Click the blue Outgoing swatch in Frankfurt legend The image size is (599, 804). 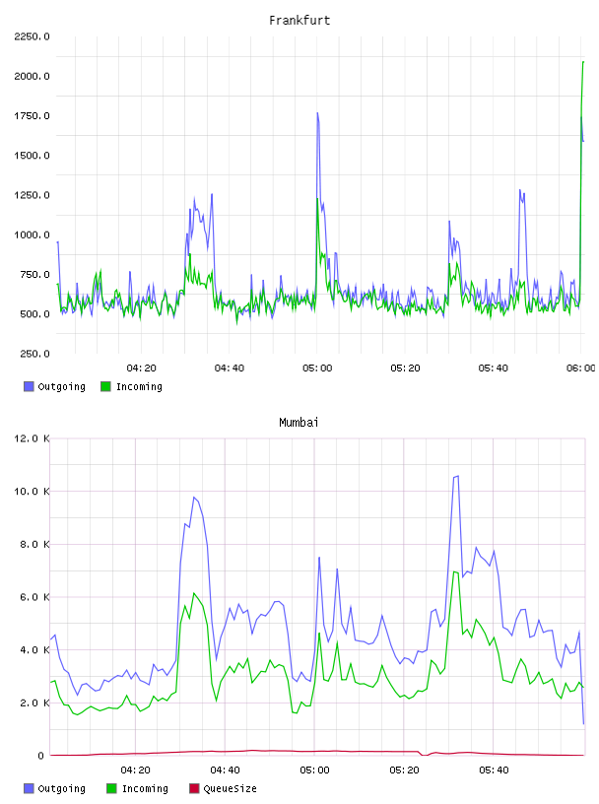pyautogui.click(x=29, y=386)
